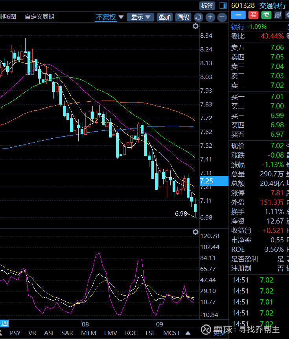Viewport: 289px width, 339px height.
Task: Select the EMV indicator tab
Action: coord(110,333)
